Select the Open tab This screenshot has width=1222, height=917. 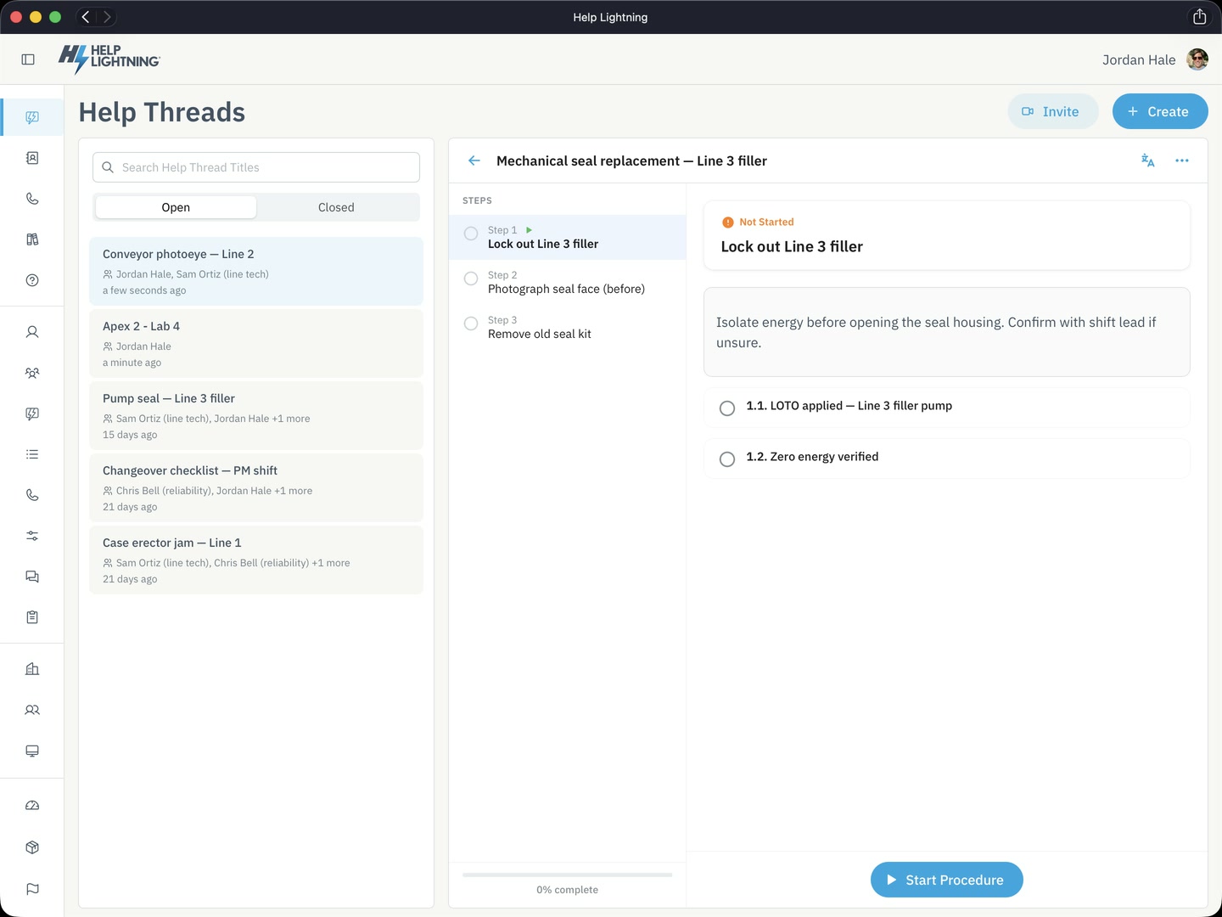[x=176, y=207]
